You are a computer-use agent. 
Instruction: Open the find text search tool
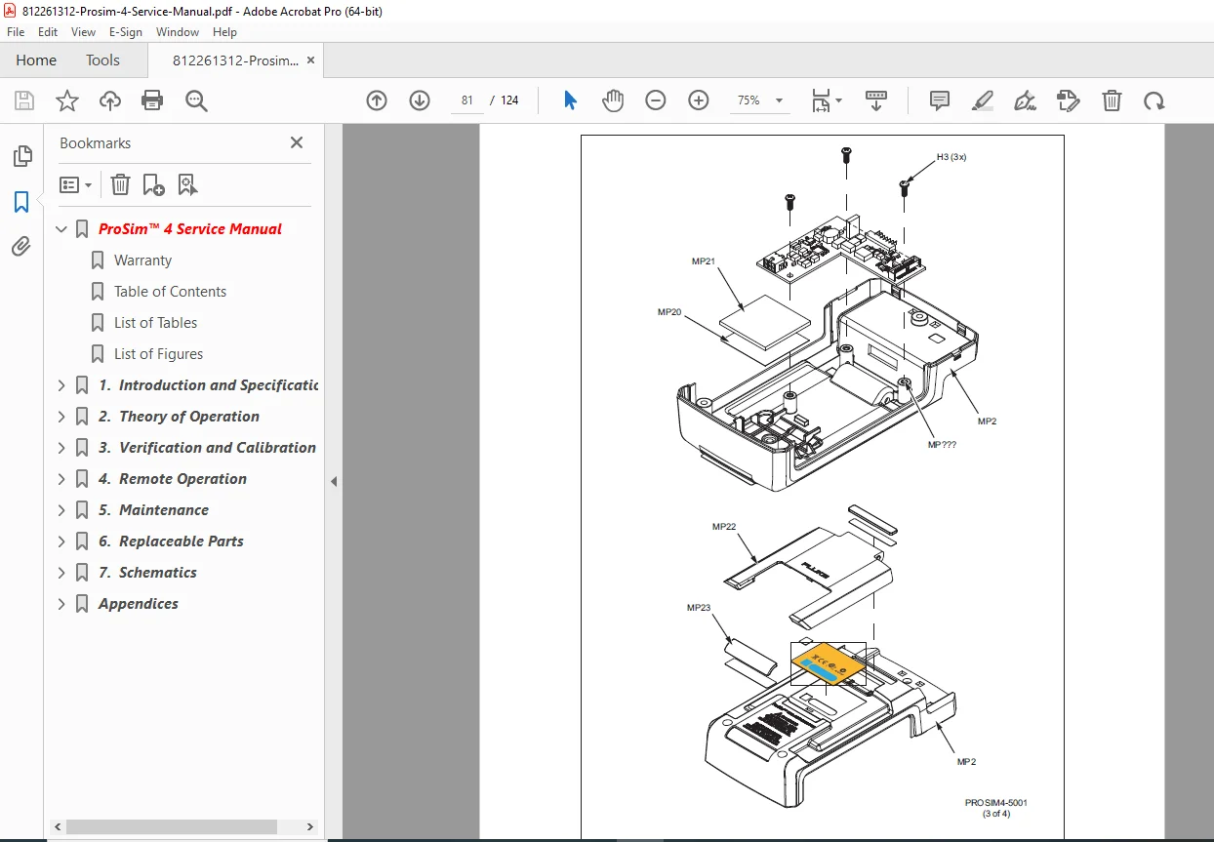click(x=196, y=100)
